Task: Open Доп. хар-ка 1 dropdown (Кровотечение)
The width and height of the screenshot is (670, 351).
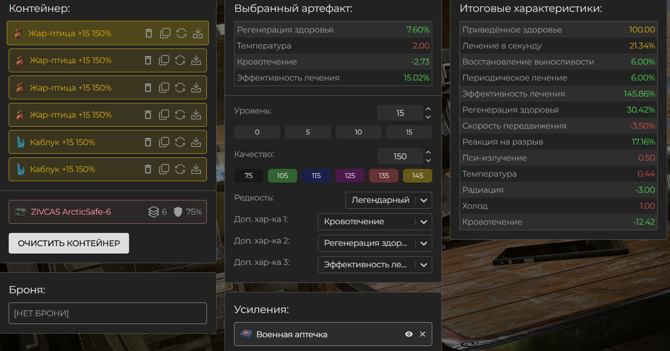Action: (375, 221)
